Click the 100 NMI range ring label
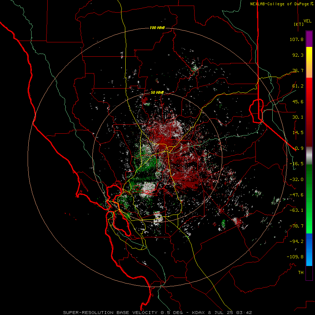The width and height of the screenshot is (315, 315). click(157, 28)
